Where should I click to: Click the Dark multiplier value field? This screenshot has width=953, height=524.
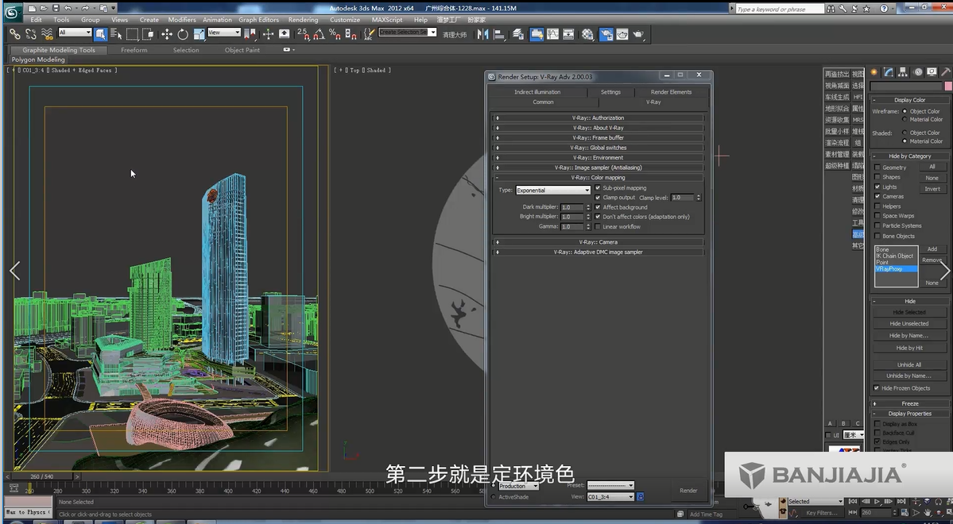coord(571,207)
